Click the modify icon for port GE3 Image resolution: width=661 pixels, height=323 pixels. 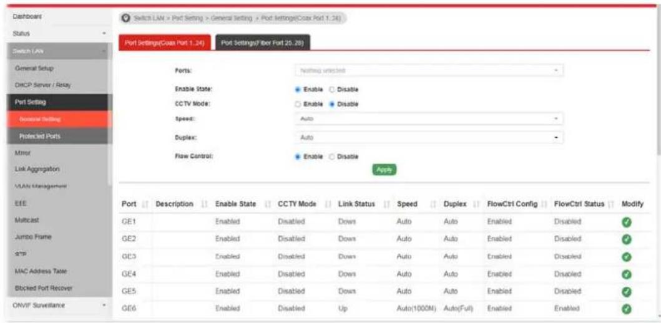627,257
